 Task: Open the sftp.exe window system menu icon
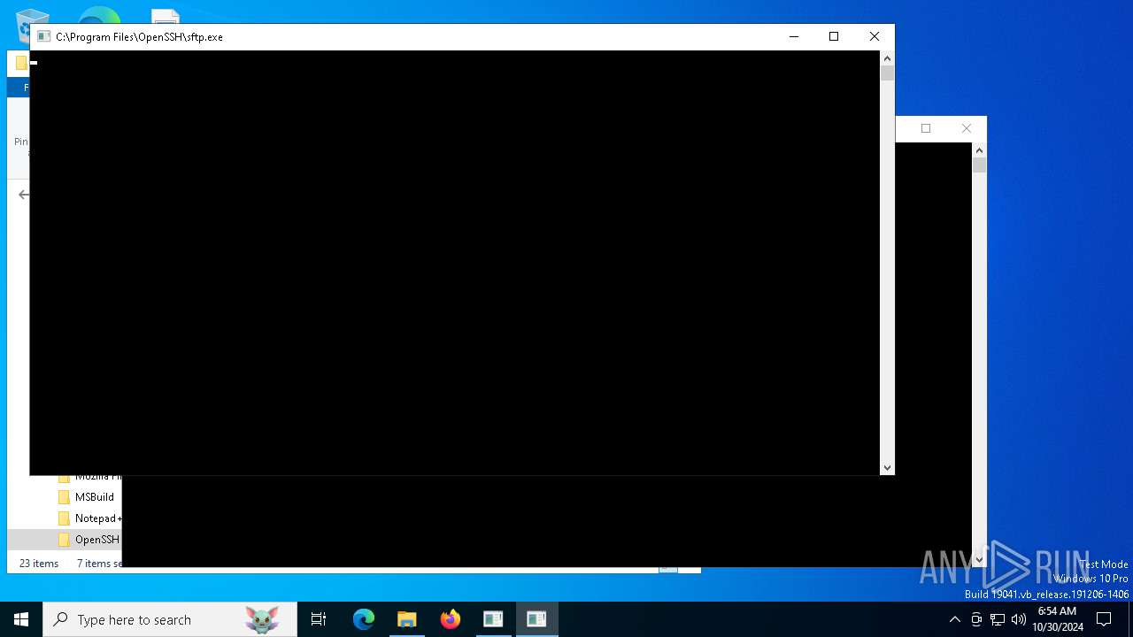43,37
